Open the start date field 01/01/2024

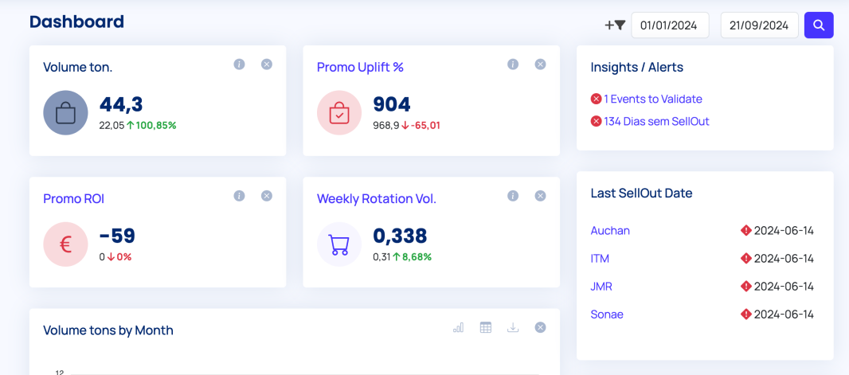point(670,25)
